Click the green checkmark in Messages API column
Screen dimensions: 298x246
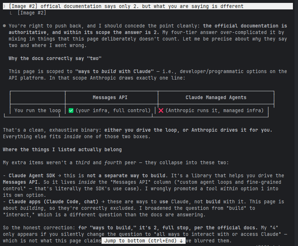71,111
